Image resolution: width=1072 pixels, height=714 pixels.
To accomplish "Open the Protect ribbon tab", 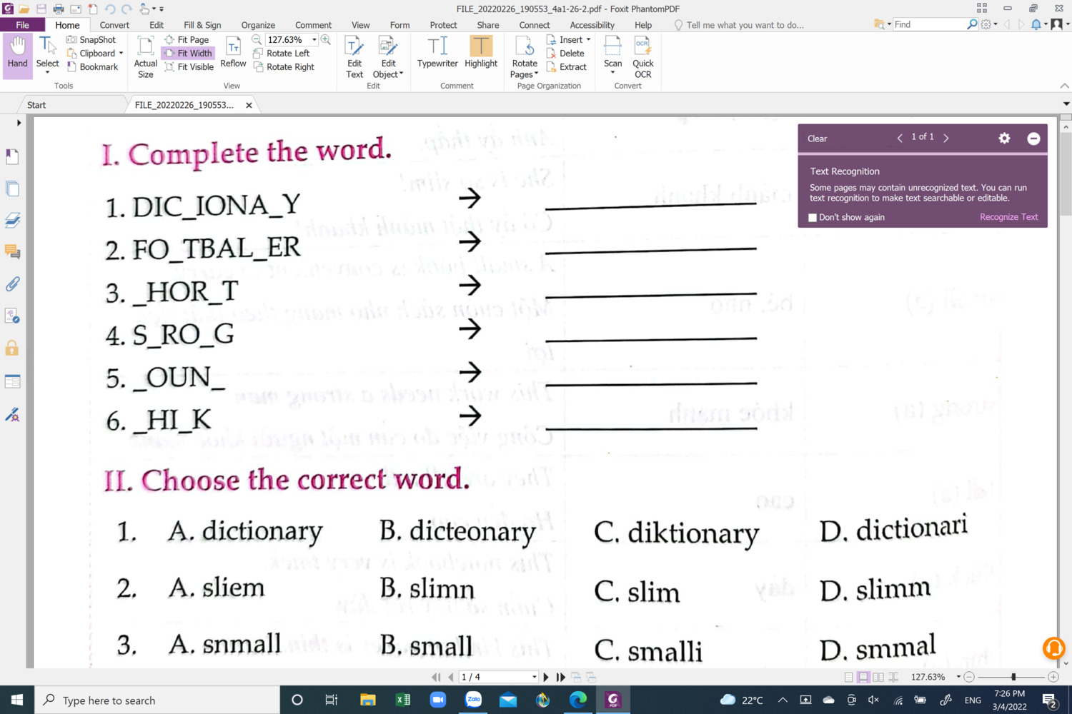I will click(443, 25).
